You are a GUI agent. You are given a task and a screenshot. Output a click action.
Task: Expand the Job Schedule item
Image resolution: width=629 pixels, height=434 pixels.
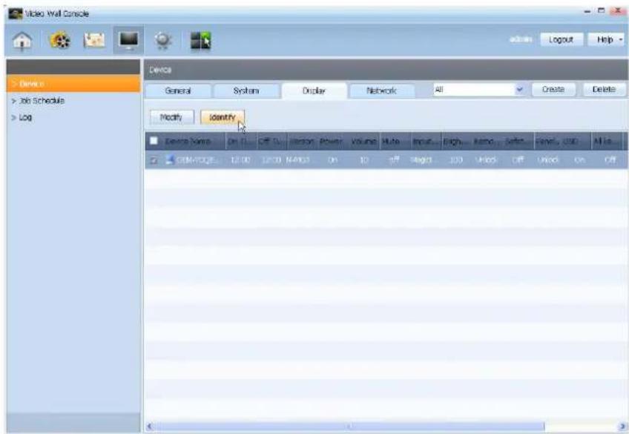click(x=38, y=101)
